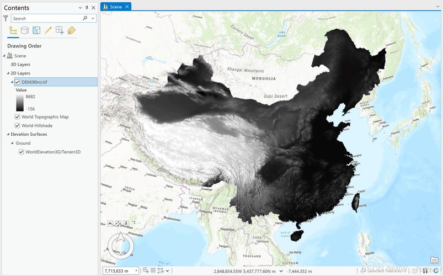Select the DEM(90m).tif layer name
Image resolution: width=443 pixels, height=276 pixels.
(34, 82)
